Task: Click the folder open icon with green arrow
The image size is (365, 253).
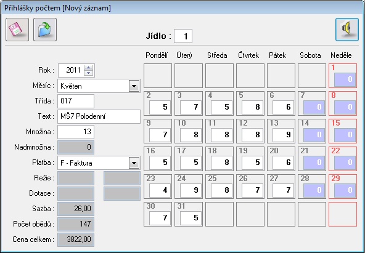Action: 45,30
